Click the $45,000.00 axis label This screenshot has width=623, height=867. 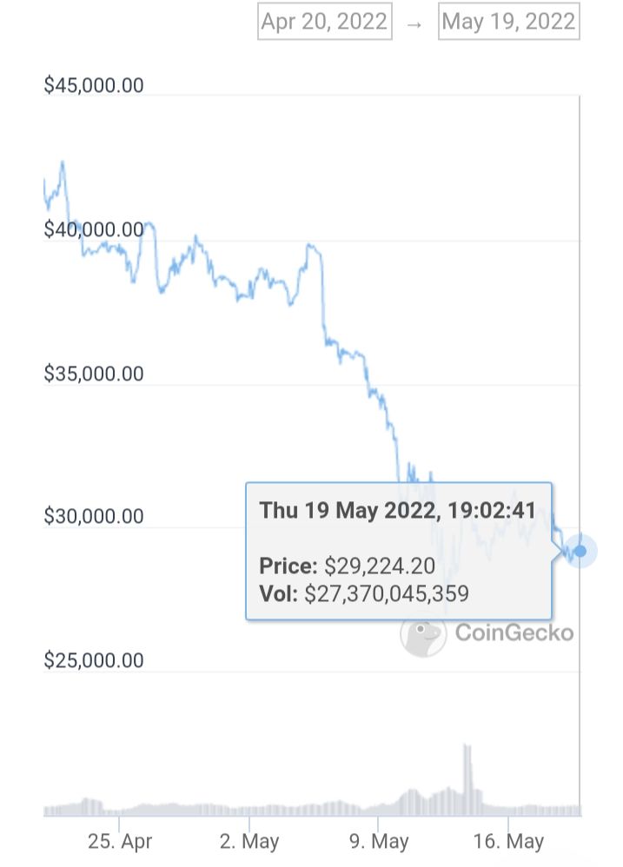(94, 85)
